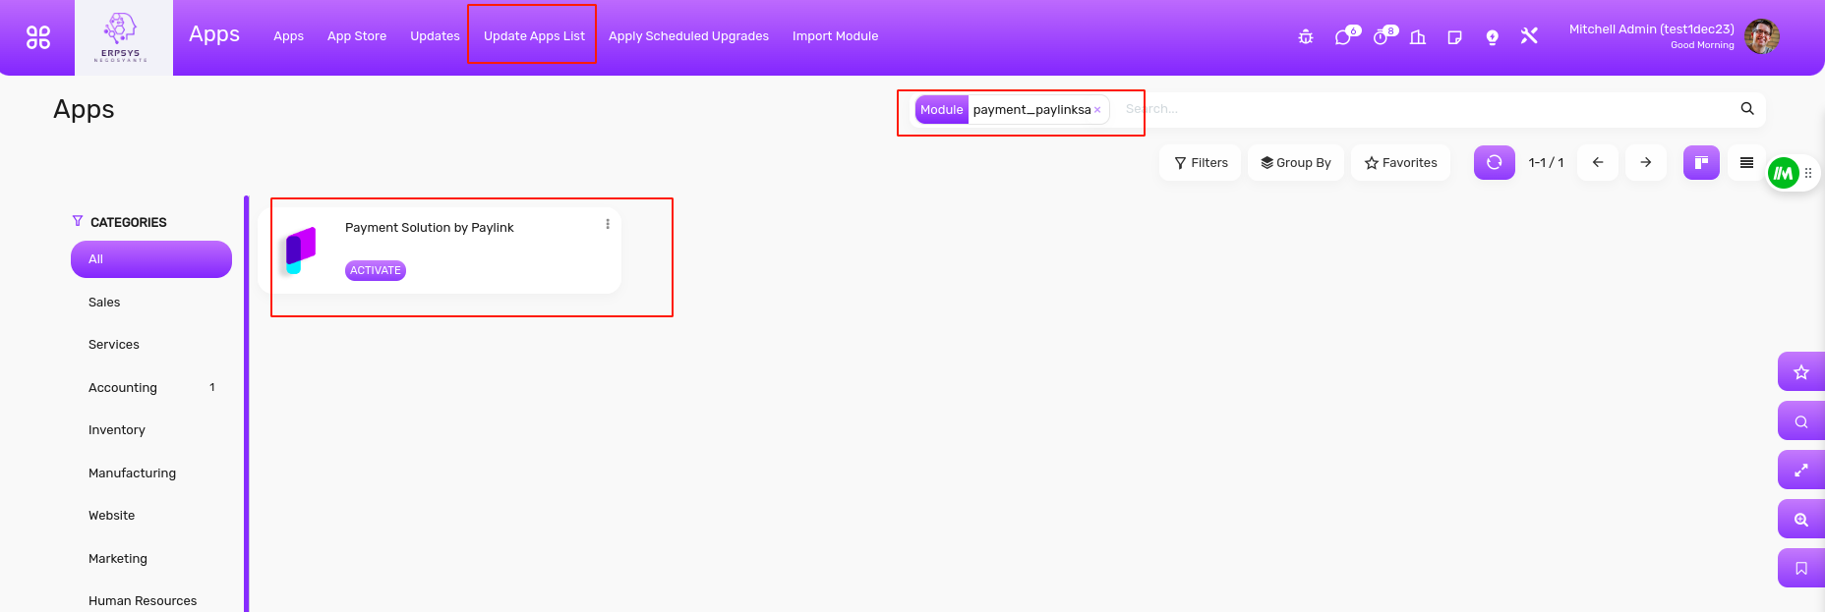
Task: Open the wrench tools icon
Action: tap(1529, 36)
